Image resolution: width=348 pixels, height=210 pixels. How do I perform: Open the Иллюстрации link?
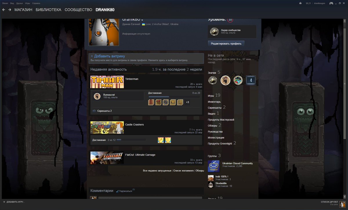[x=216, y=138]
